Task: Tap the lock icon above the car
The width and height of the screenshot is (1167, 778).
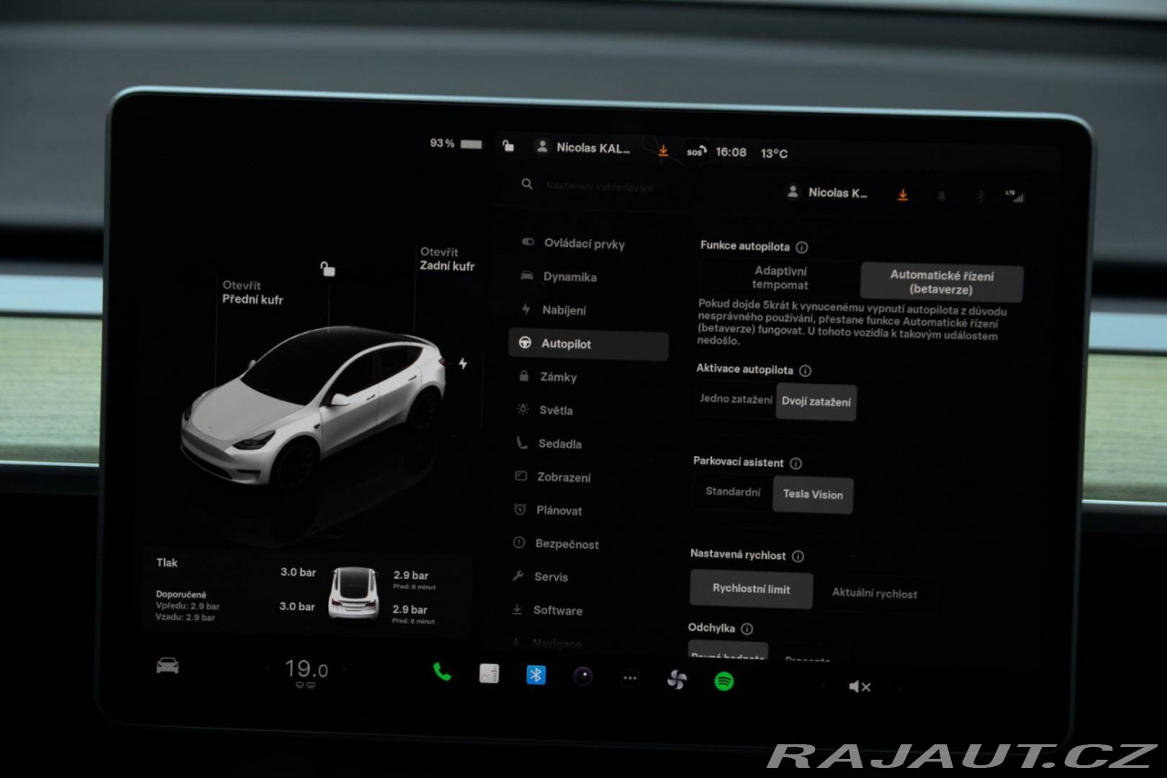Action: point(327,268)
